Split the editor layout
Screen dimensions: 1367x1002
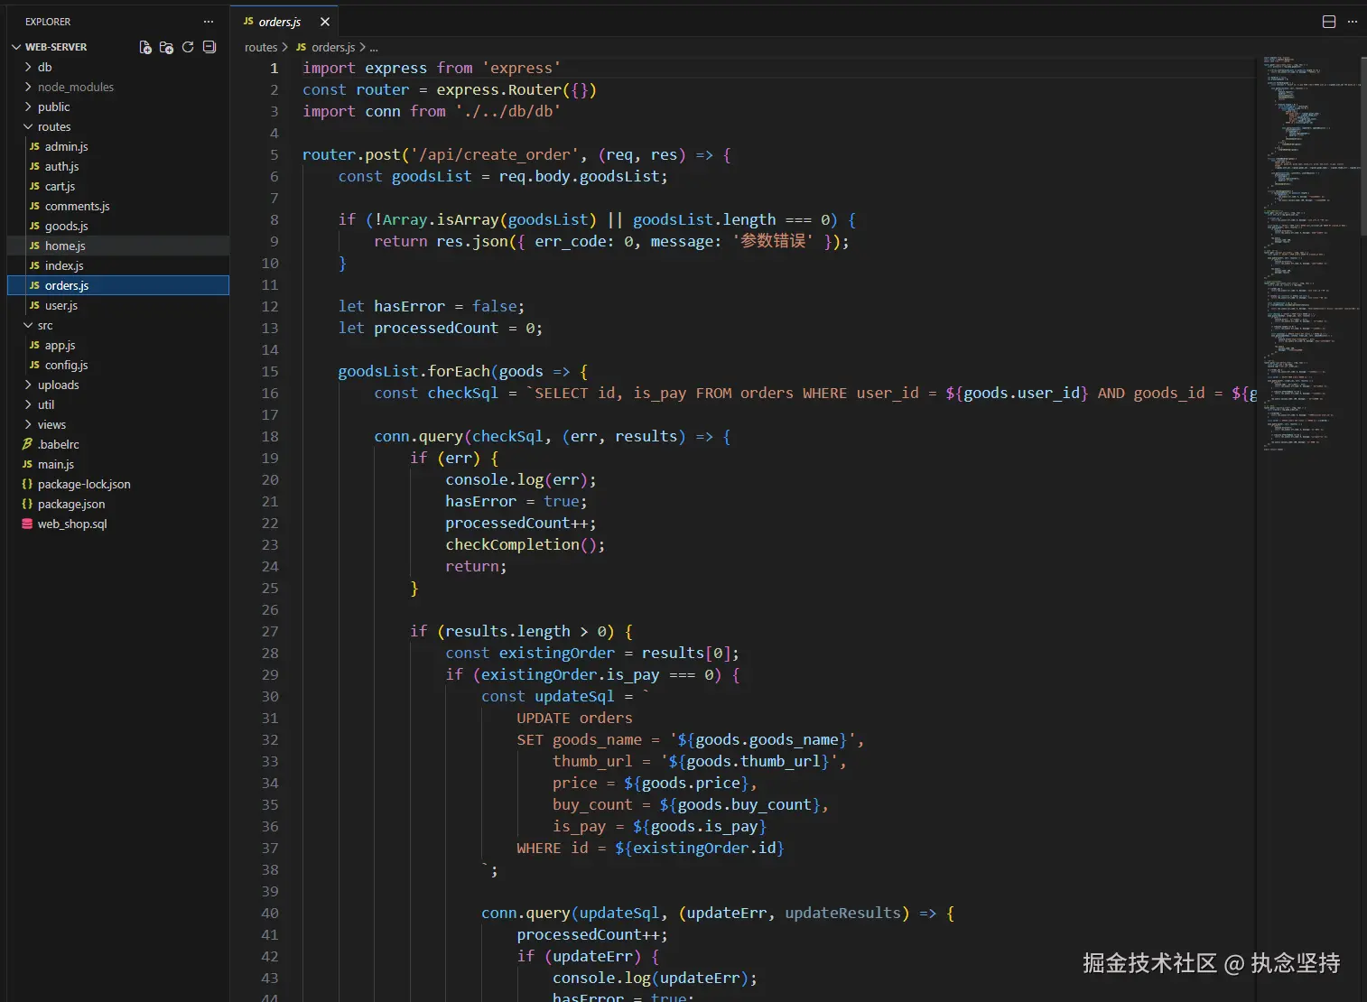(1328, 22)
